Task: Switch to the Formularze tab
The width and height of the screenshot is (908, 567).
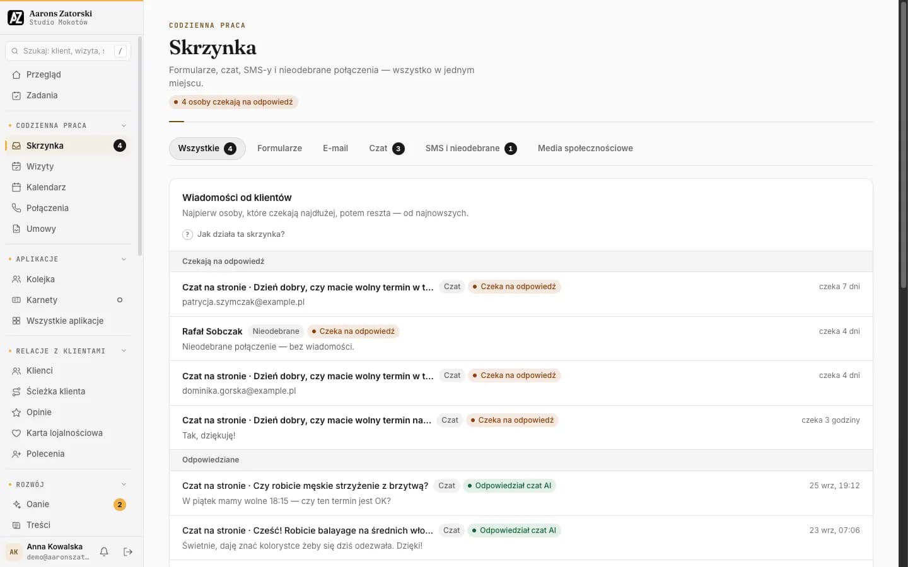Action: coord(279,149)
